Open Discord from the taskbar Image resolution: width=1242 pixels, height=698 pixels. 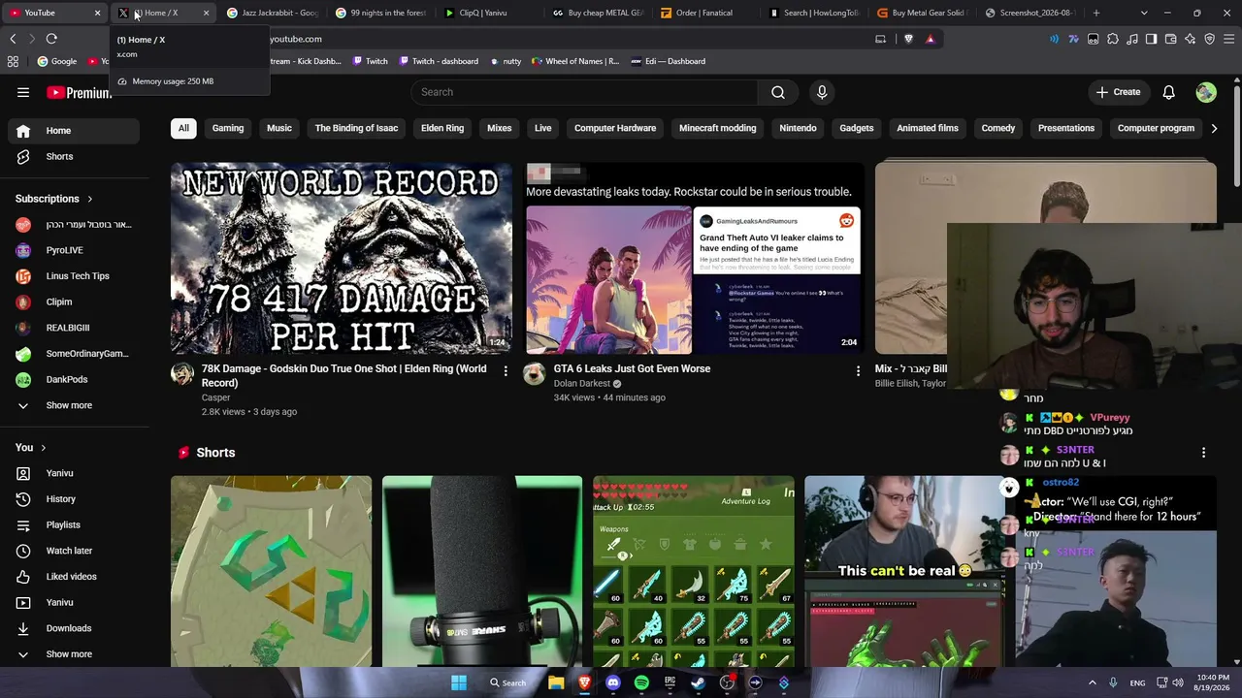tap(613, 682)
